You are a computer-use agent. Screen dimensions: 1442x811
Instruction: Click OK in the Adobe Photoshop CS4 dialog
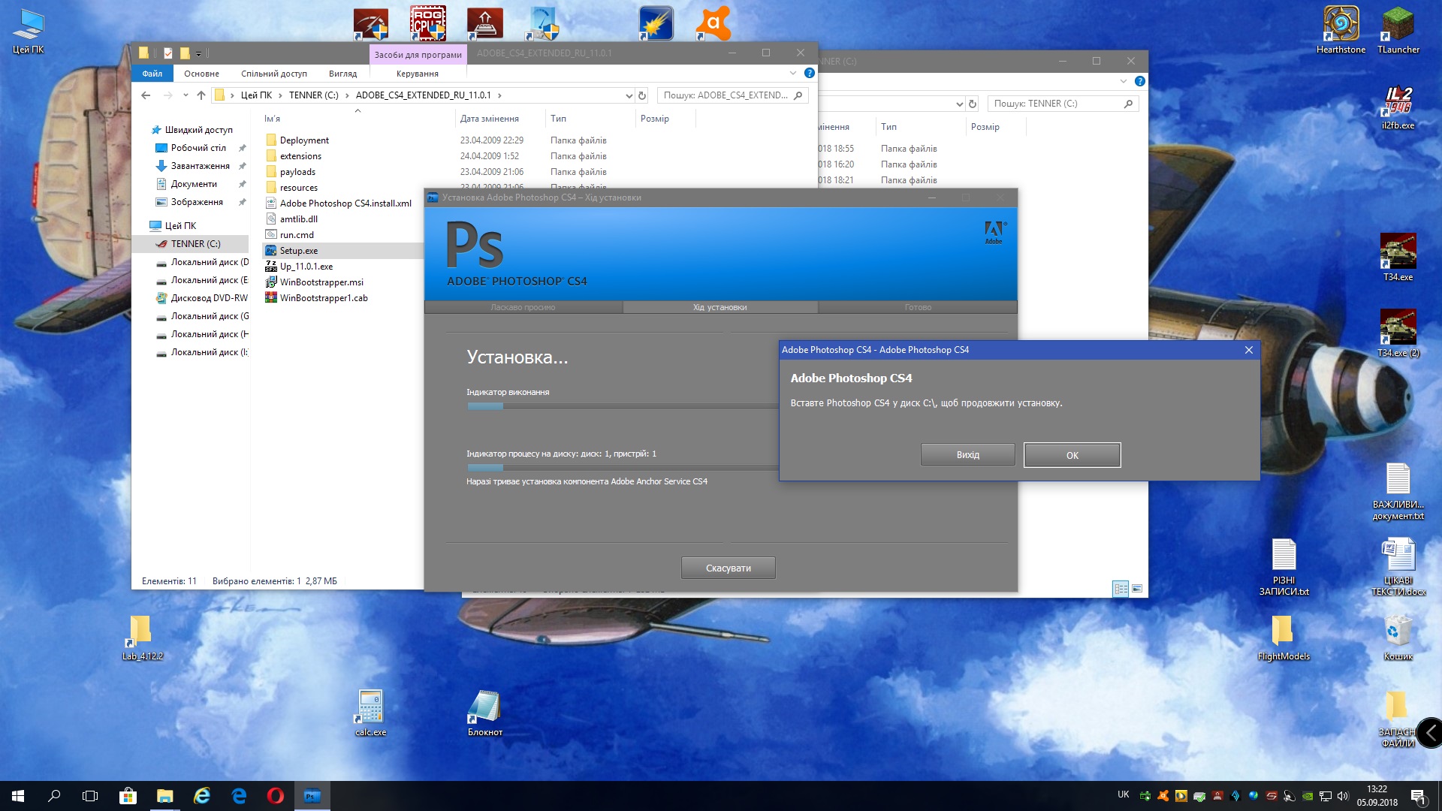click(x=1072, y=455)
